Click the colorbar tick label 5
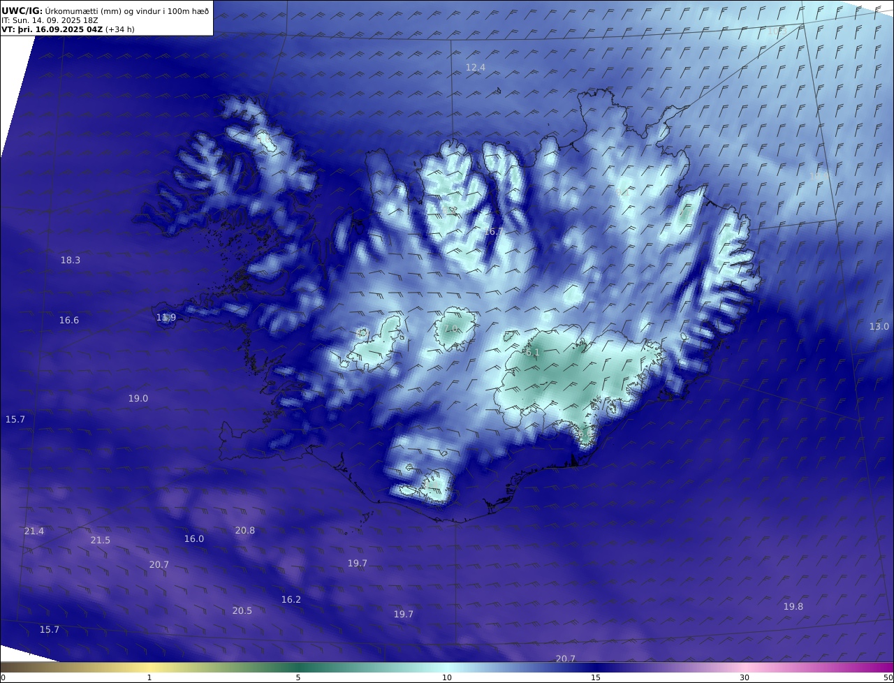The width and height of the screenshot is (894, 683). (298, 677)
